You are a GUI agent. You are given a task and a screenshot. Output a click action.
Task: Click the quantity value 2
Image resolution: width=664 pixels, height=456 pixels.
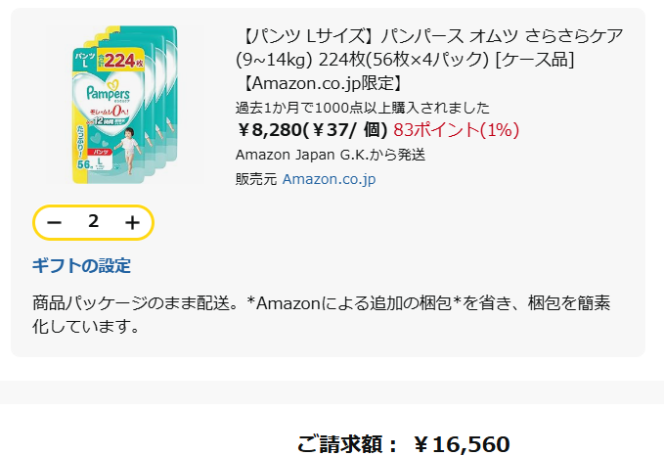[93, 221]
